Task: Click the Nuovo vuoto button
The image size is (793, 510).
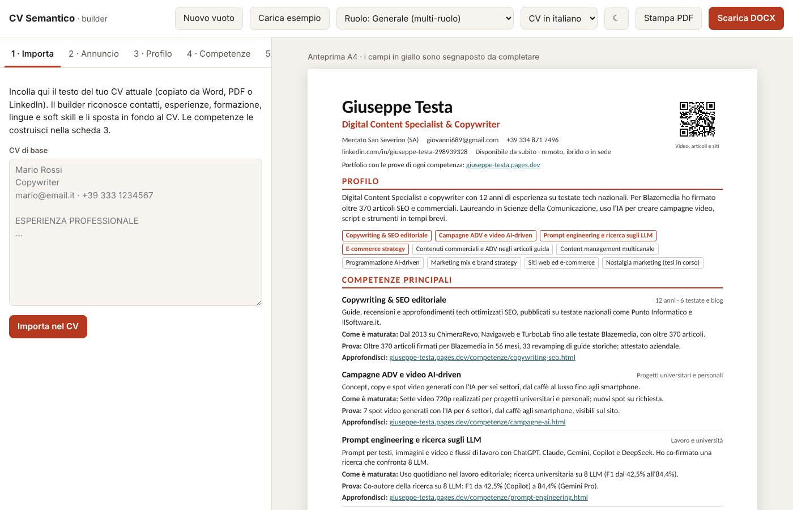Action: click(x=209, y=18)
